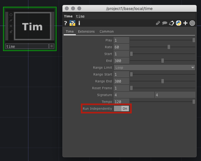The image size is (201, 161).
Task: Click the plus customize icon
Action: point(185,23)
